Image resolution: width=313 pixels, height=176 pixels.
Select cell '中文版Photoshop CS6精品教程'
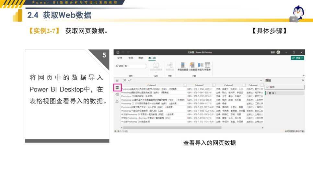[154, 122]
